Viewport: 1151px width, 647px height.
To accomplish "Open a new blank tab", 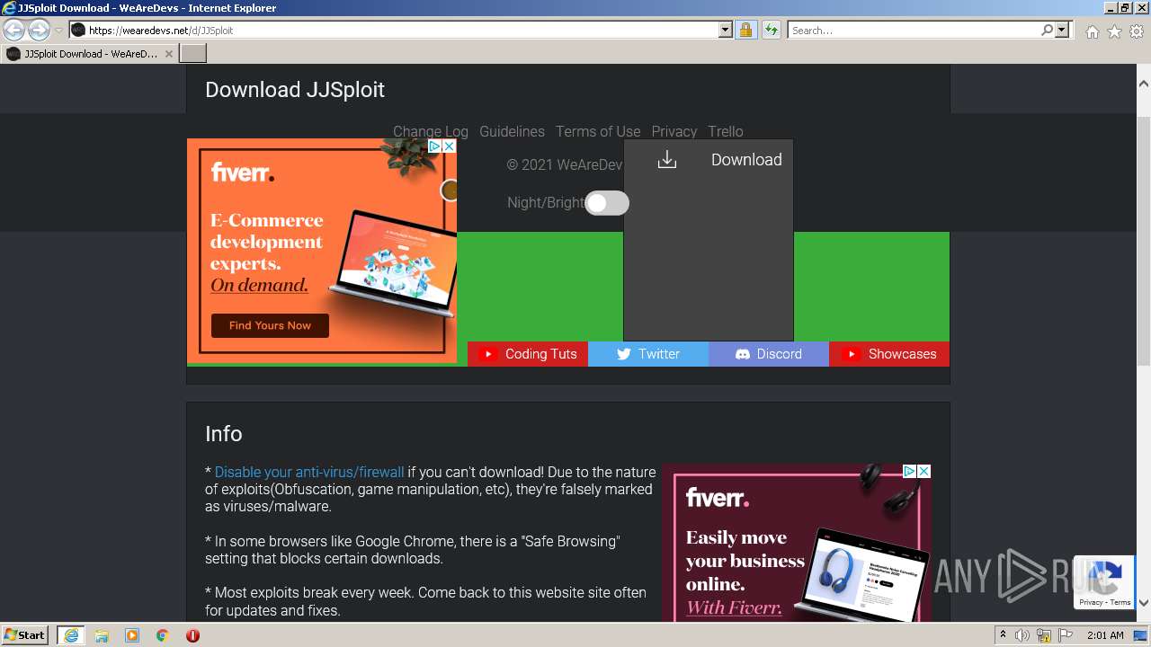I will coord(193,53).
